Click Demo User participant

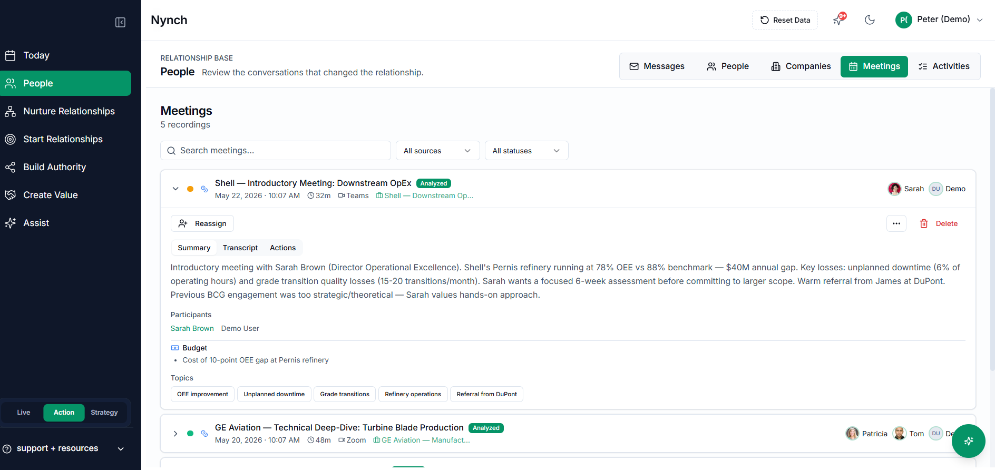click(x=240, y=328)
